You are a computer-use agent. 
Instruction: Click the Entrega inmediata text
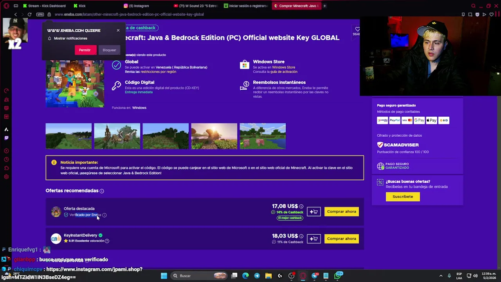pos(139,92)
